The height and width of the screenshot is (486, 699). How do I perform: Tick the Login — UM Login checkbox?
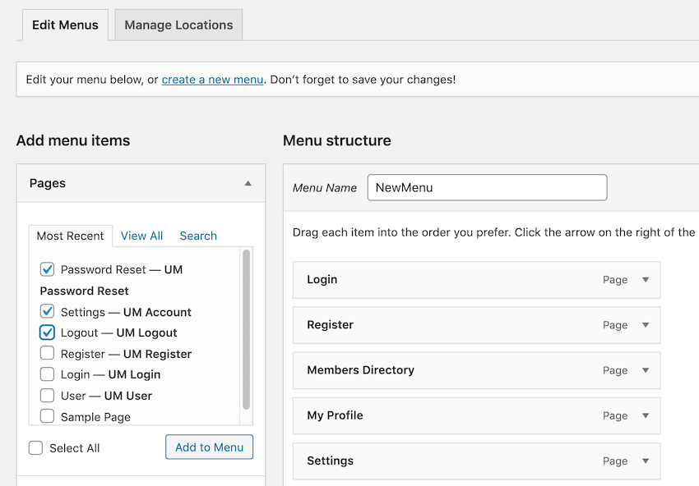coord(48,374)
